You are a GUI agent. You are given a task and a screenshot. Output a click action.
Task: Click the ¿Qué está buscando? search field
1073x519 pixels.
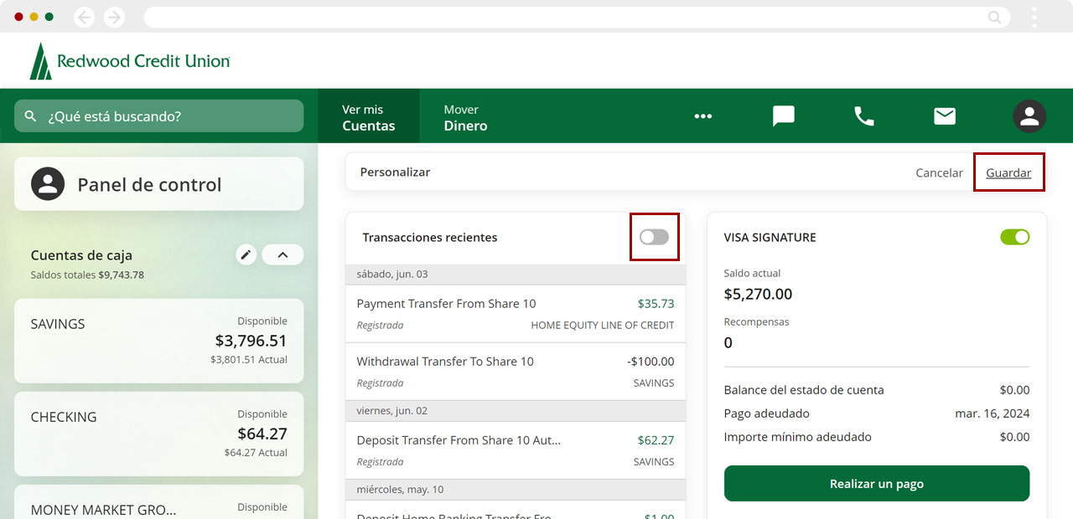(x=159, y=116)
